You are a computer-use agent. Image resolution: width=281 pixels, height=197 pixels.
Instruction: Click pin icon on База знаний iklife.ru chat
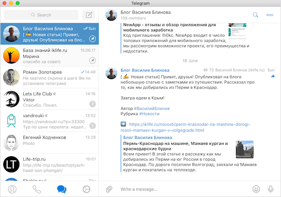(x=93, y=60)
